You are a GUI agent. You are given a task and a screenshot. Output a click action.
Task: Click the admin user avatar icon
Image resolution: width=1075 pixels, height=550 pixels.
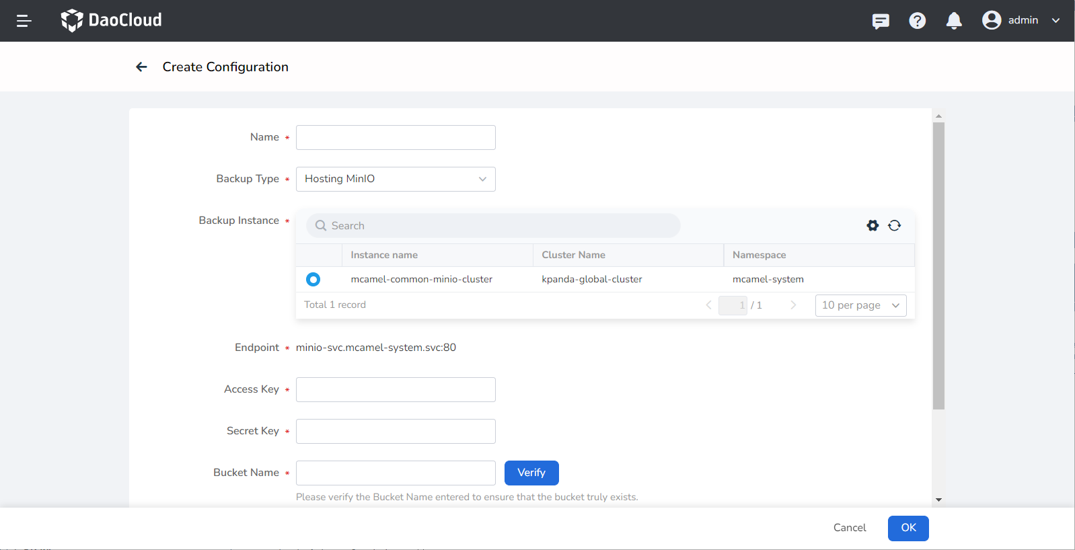[991, 20]
